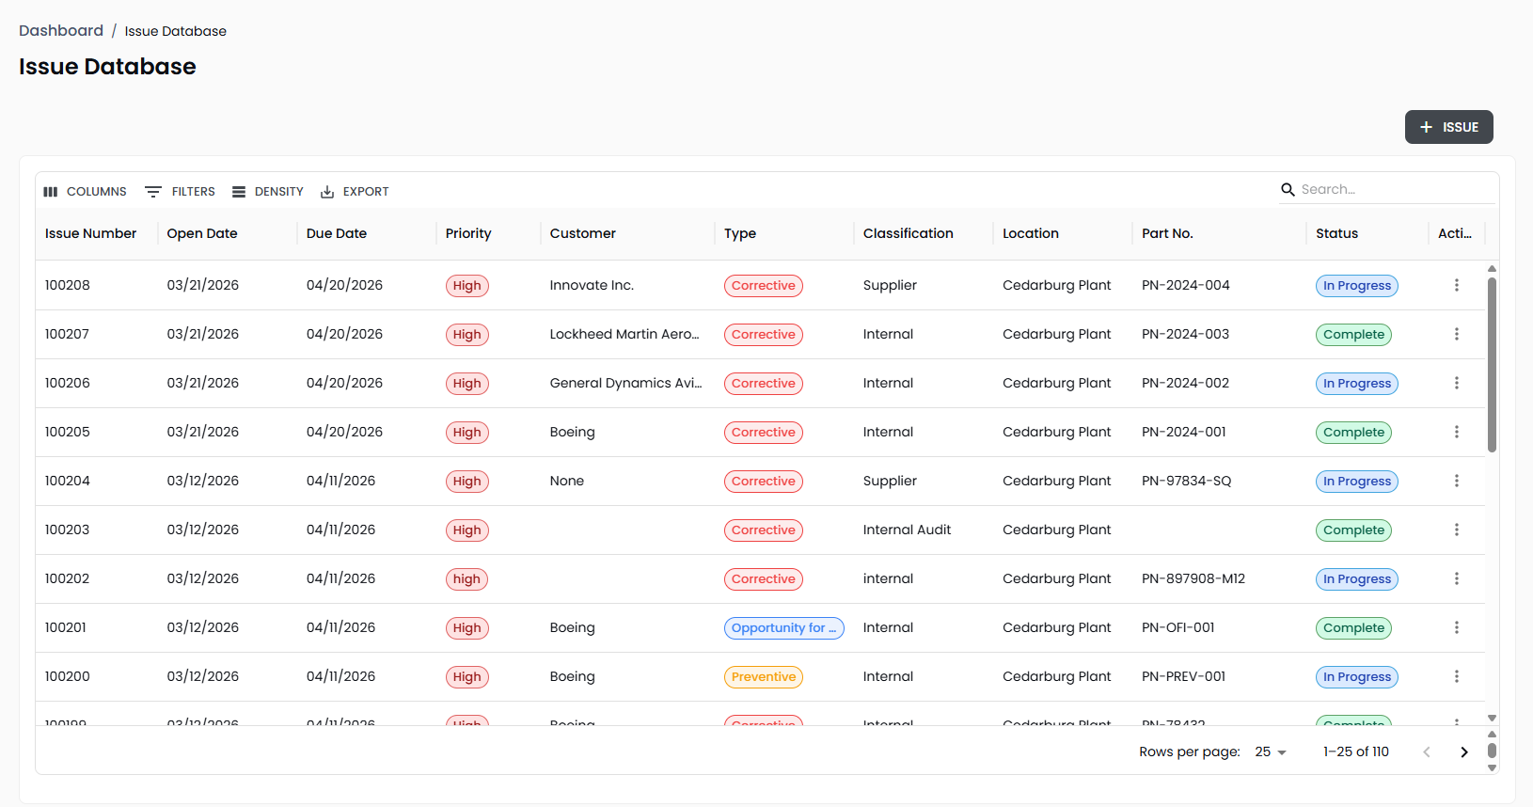Open actions menu for issue 100201
1533x807 pixels.
(x=1456, y=627)
